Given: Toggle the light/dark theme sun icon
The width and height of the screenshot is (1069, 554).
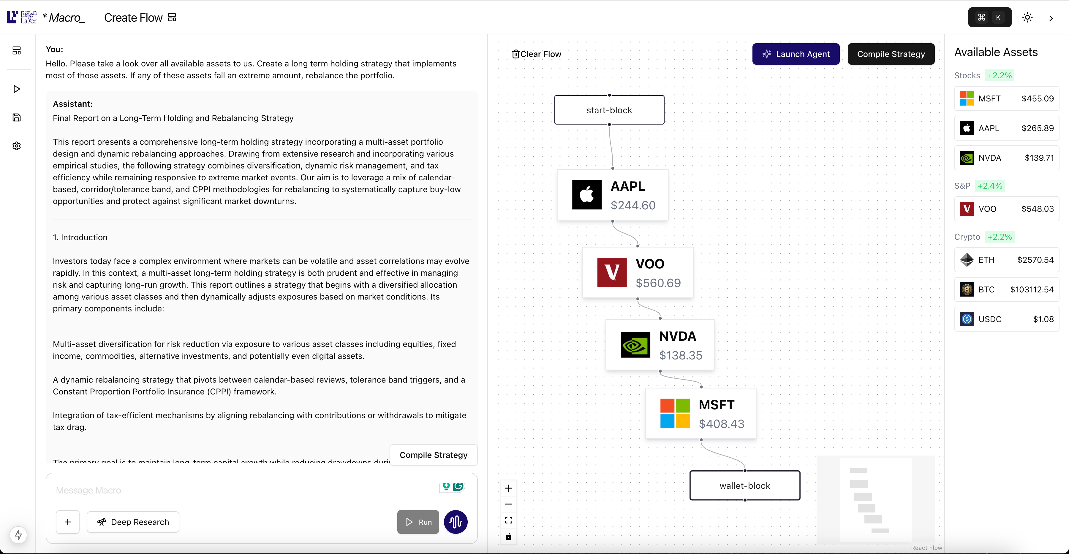Looking at the screenshot, I should click(1027, 17).
